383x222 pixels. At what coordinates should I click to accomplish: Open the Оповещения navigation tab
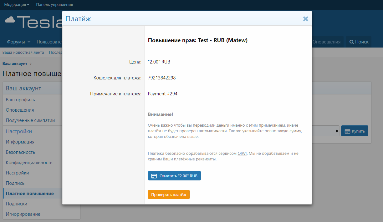point(326,42)
